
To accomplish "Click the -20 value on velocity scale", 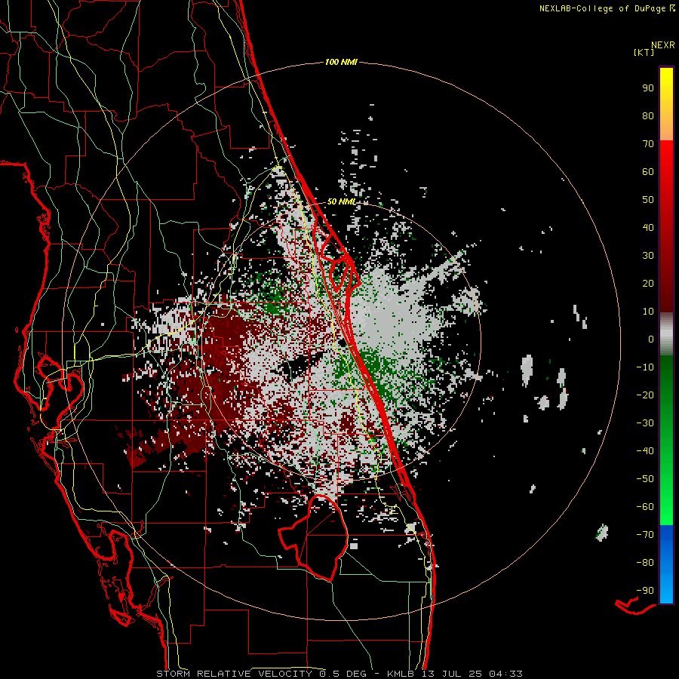I will coord(645,395).
